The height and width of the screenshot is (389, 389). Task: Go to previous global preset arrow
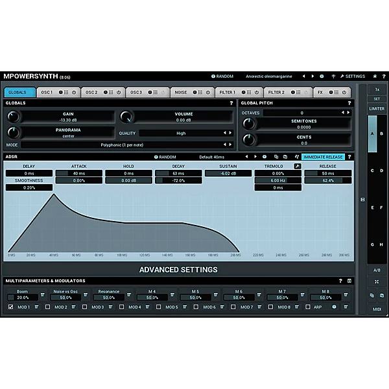coord(303,76)
